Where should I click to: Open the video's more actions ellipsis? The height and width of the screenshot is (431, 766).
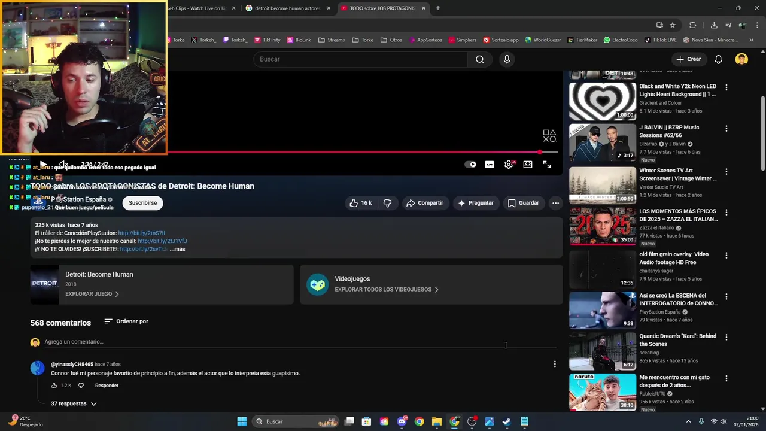pyautogui.click(x=555, y=203)
